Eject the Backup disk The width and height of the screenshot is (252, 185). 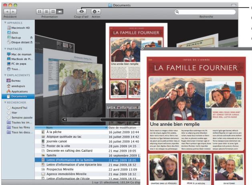31,37
